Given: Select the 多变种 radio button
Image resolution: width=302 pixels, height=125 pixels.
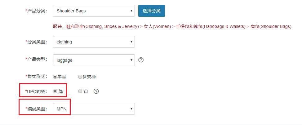Looking at the screenshot, I should [x=80, y=77].
